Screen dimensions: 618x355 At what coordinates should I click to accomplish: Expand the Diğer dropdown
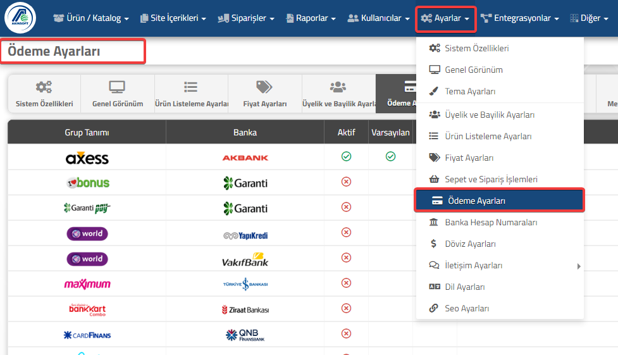589,18
